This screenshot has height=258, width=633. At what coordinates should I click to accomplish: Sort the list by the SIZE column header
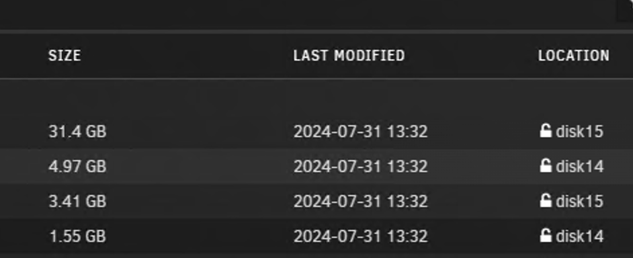(65, 55)
